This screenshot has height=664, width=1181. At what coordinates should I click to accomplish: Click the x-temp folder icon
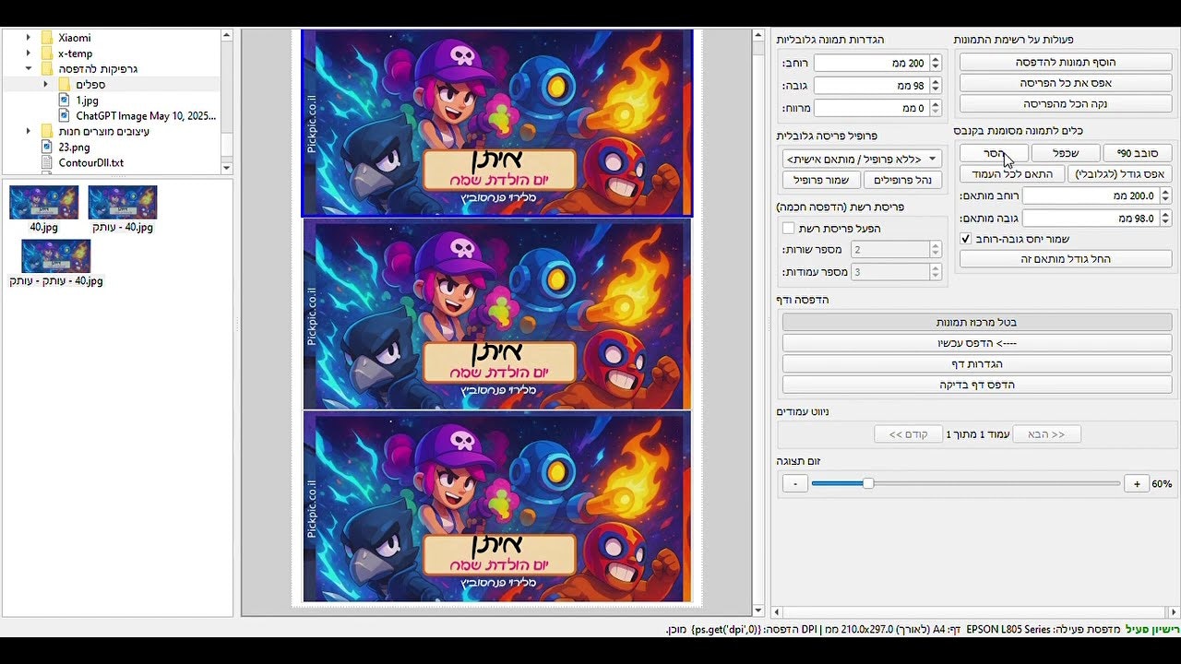pos(47,53)
